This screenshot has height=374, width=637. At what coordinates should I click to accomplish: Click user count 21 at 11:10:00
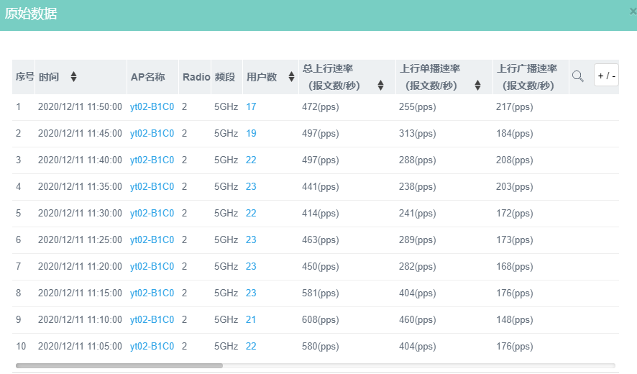(251, 320)
